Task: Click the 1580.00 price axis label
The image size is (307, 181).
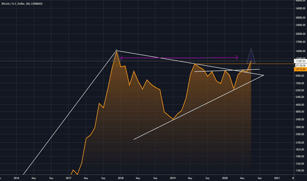Action: click(x=300, y=156)
